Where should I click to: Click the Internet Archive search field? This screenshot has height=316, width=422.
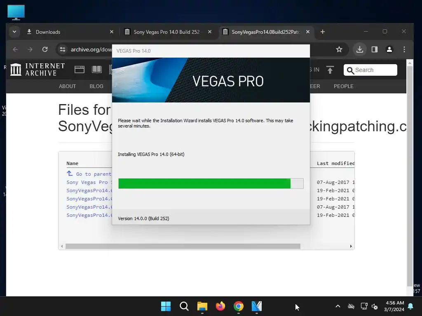(x=370, y=70)
